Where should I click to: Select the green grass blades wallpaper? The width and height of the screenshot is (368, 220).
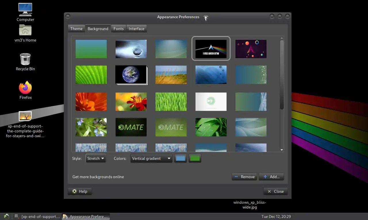[x=171, y=101]
